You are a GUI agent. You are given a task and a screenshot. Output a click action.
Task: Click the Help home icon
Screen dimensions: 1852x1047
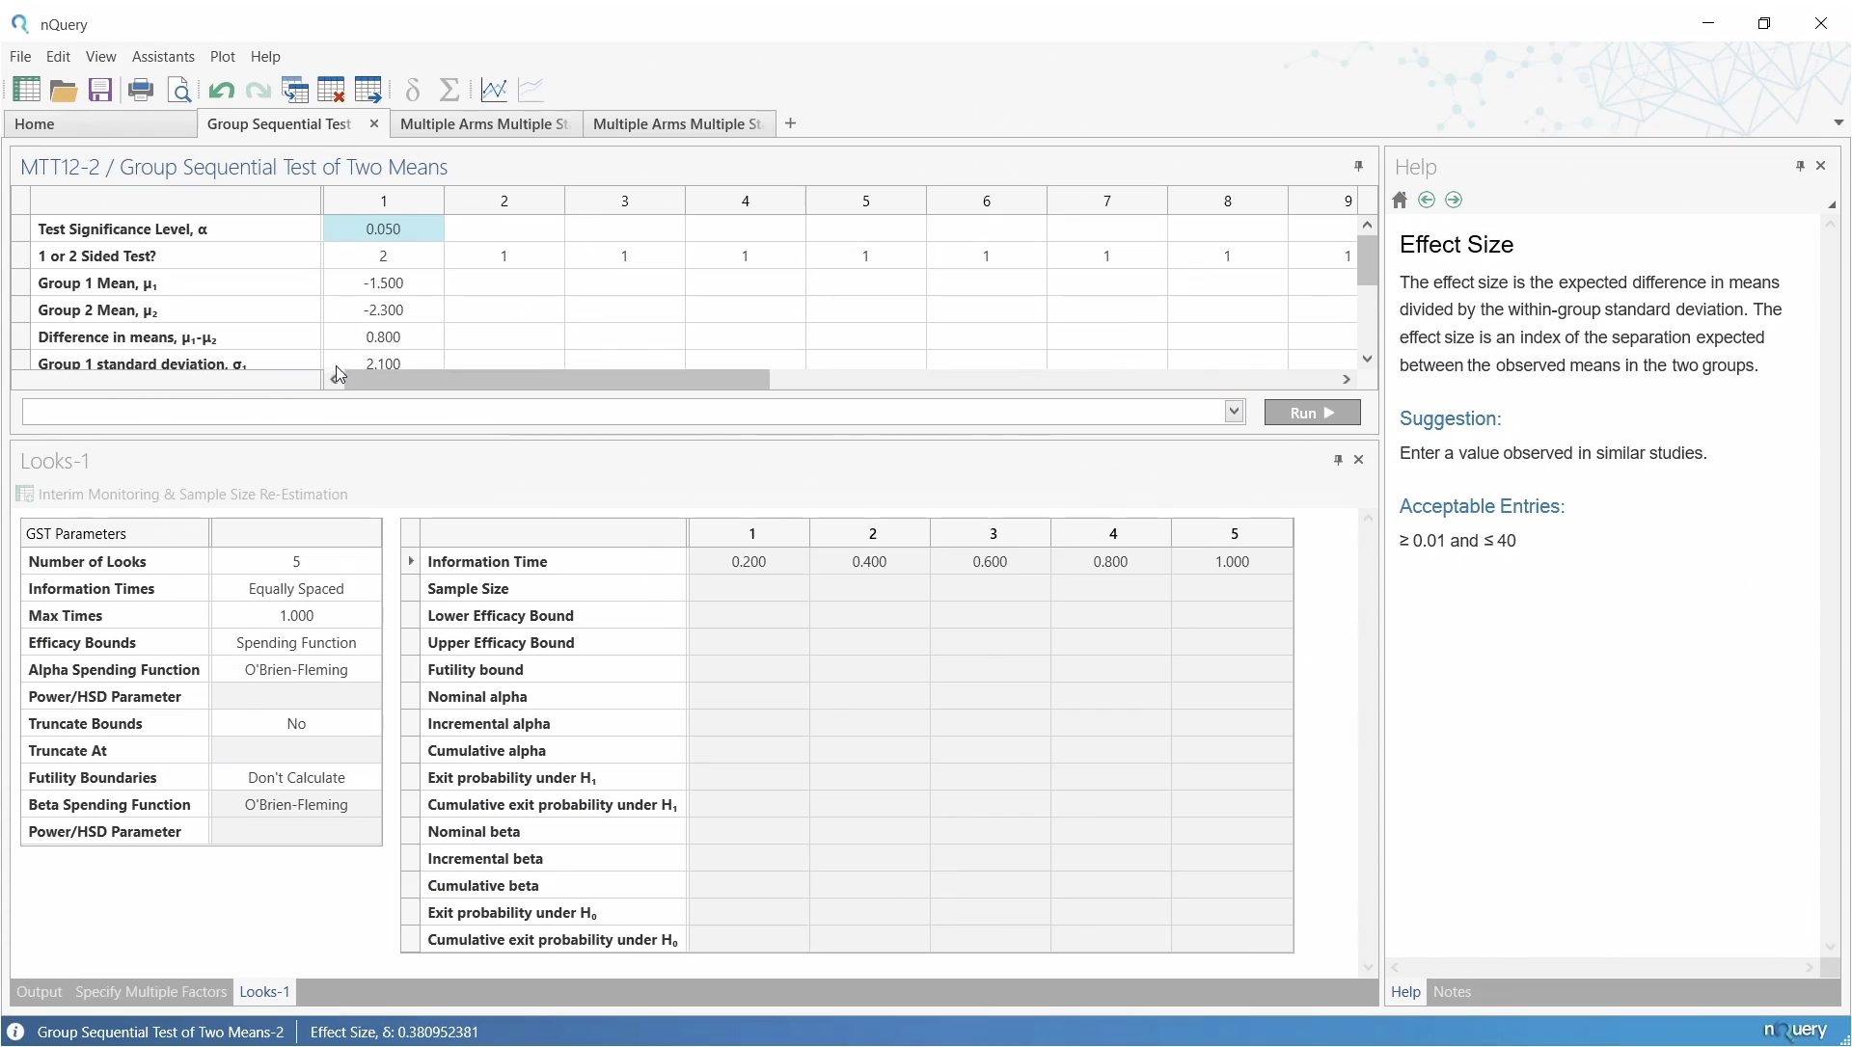(x=1400, y=201)
